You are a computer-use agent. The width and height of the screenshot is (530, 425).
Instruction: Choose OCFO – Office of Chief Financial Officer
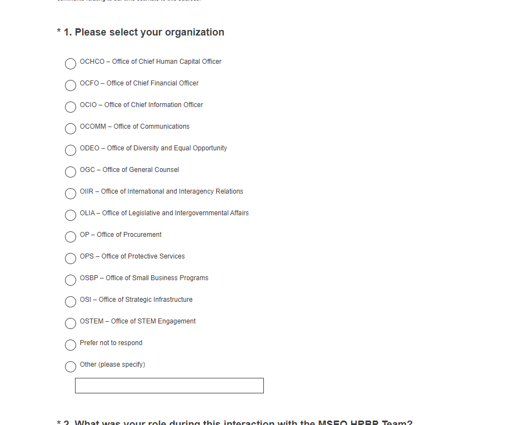click(71, 85)
